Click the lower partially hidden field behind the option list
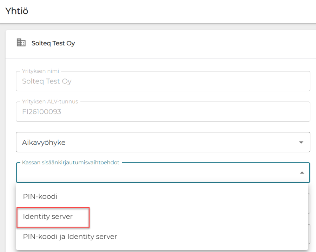Screen dimensions: 316x252 [x=309, y=234]
